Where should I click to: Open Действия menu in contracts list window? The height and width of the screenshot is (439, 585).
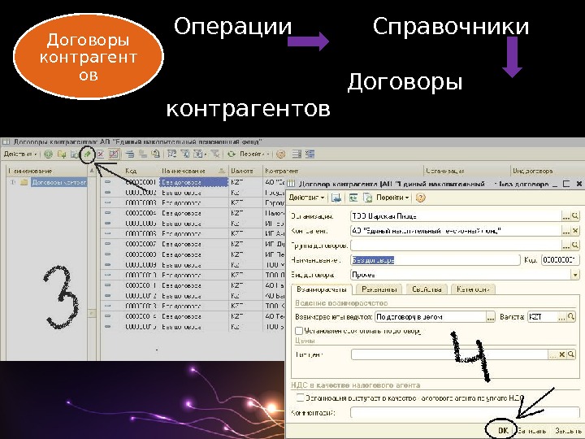pos(20,154)
